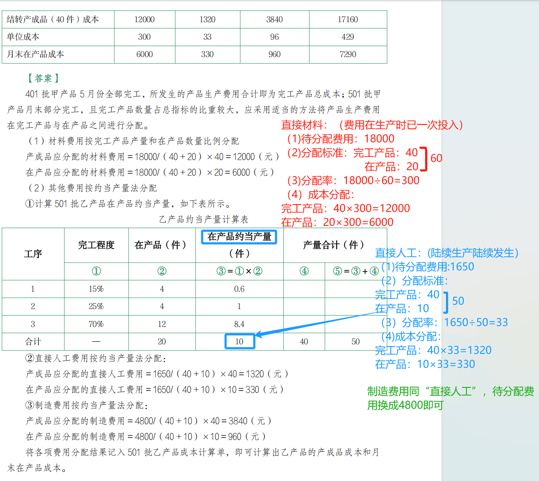Click the green 【答案】 heading

click(43, 78)
